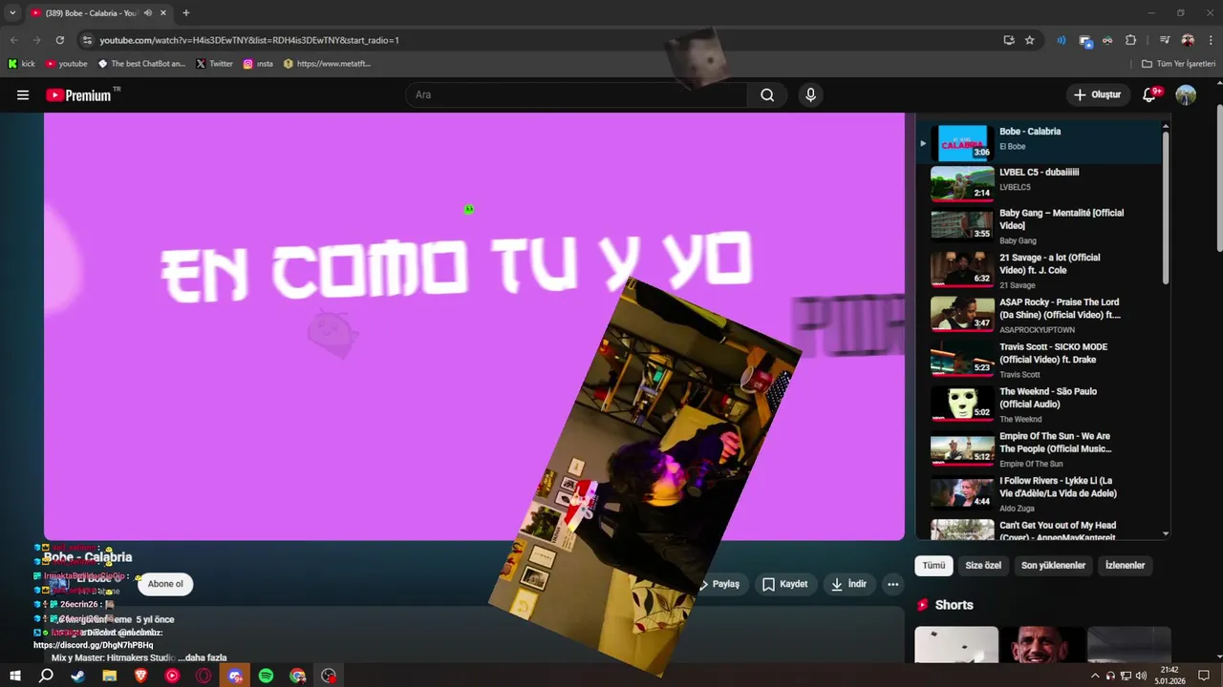
Task: Select the Size özel filter chip
Action: tap(983, 565)
